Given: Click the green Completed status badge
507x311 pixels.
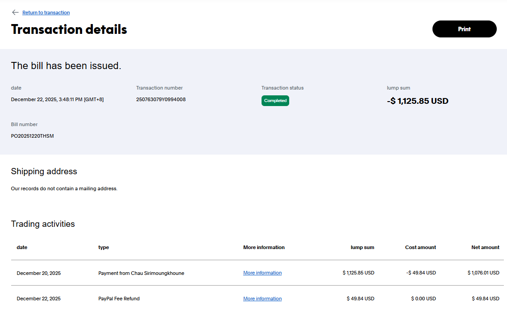Looking at the screenshot, I should click(x=275, y=101).
